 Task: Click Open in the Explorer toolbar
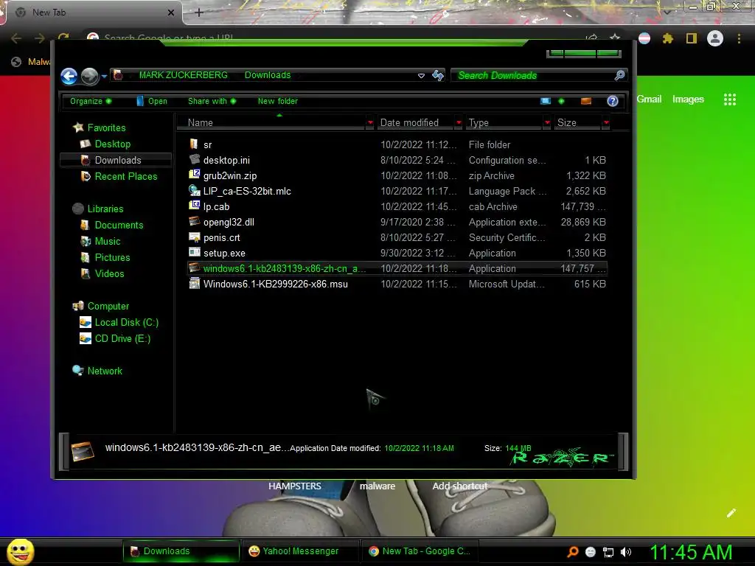pyautogui.click(x=152, y=101)
